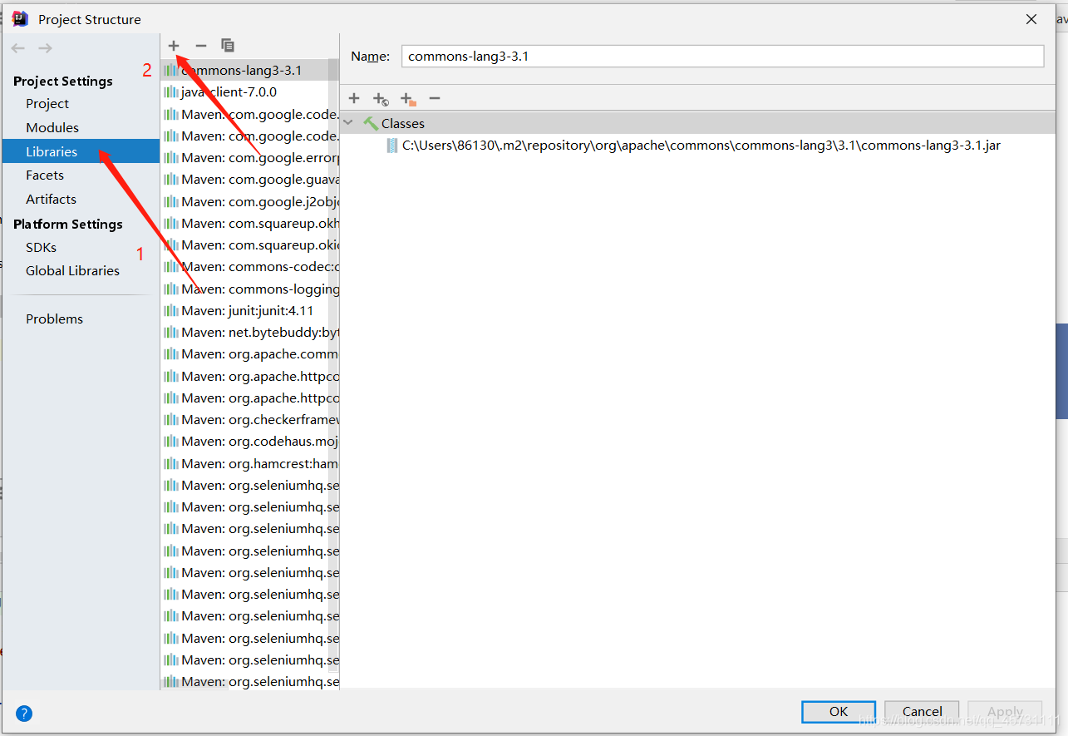Click the library icon beside commons-logging
The height and width of the screenshot is (736, 1068).
pyautogui.click(x=170, y=289)
